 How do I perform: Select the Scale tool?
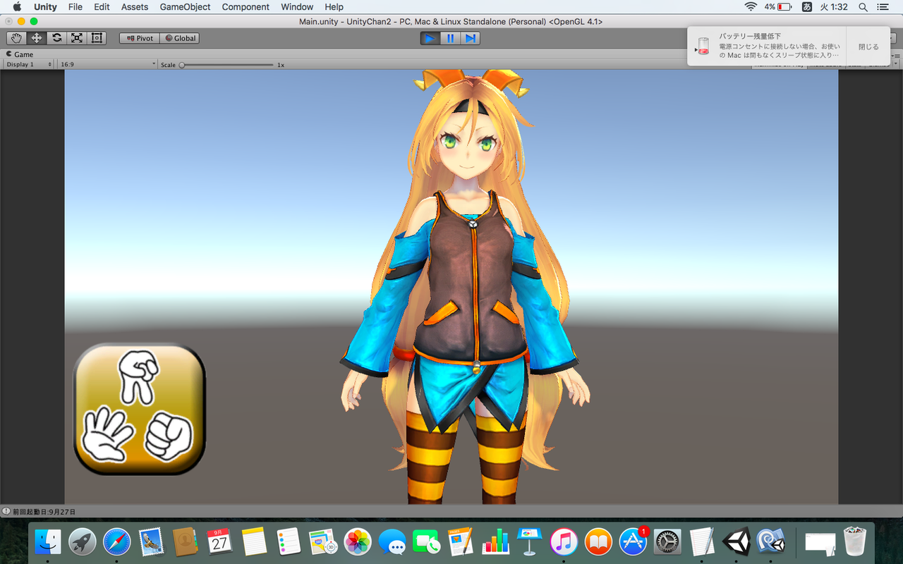tap(76, 37)
